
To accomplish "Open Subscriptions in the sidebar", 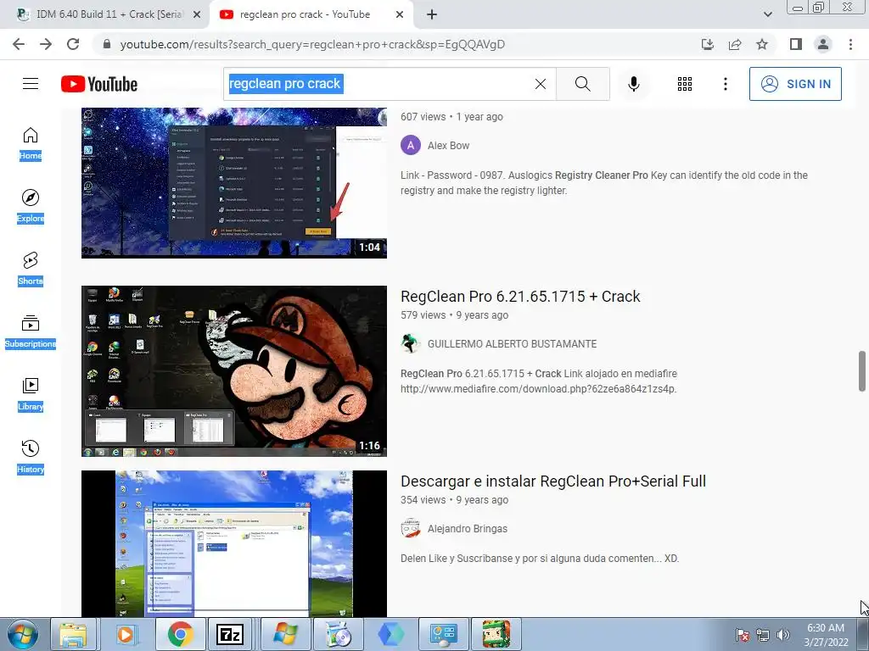I will pos(31,331).
